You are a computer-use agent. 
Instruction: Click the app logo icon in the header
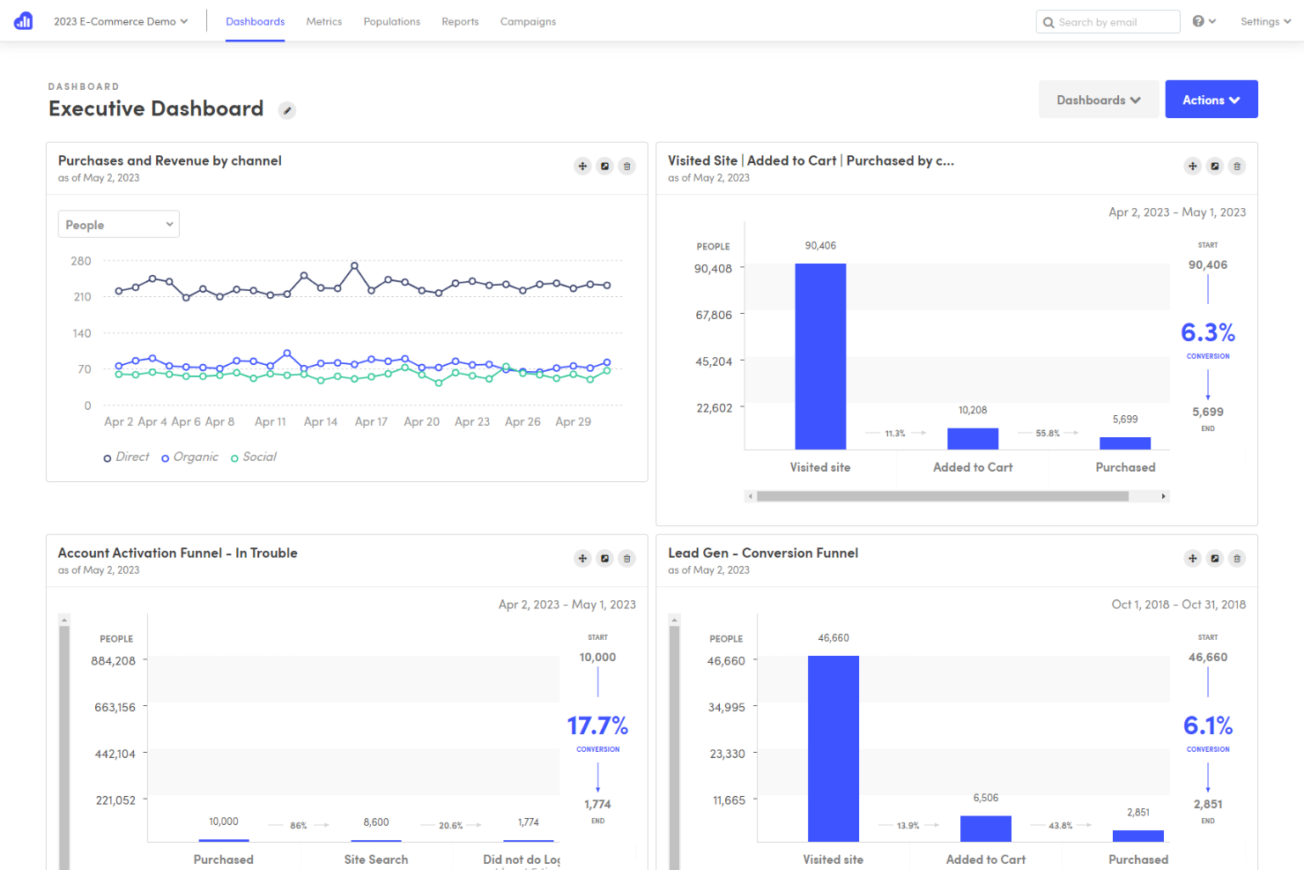[24, 21]
